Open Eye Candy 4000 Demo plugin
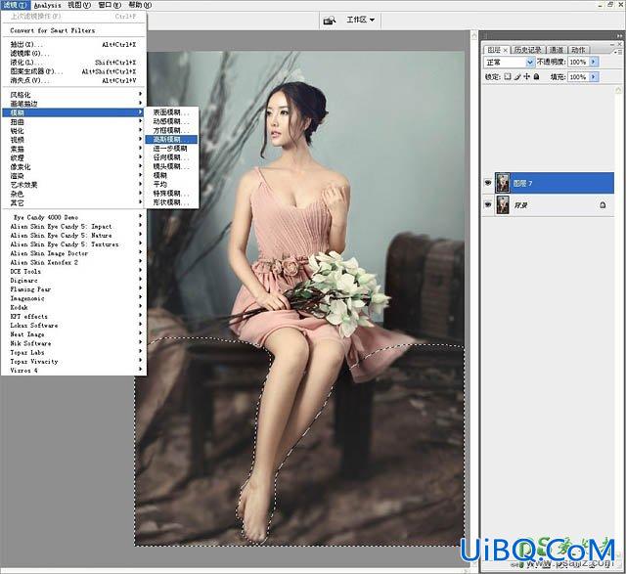626x574 pixels. pyautogui.click(x=73, y=217)
